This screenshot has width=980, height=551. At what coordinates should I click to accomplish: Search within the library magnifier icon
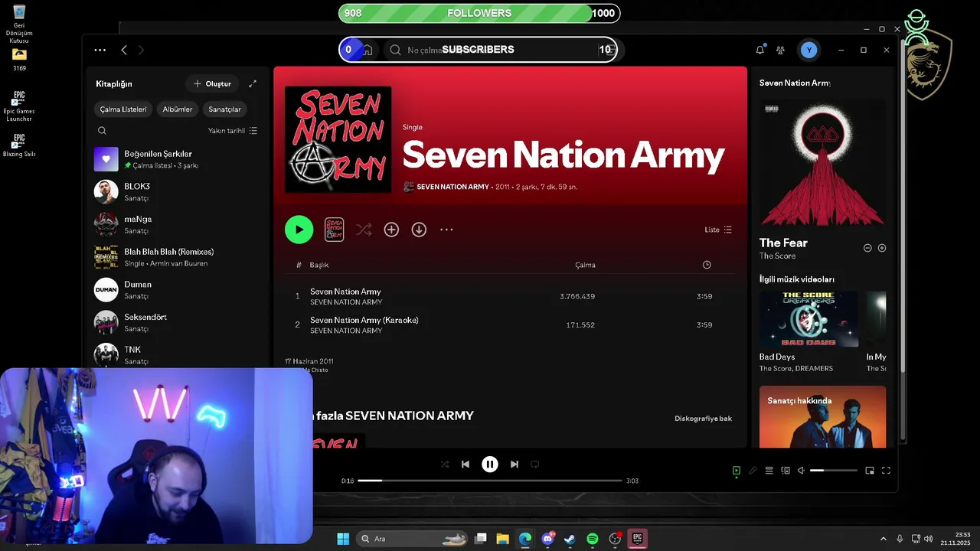pyautogui.click(x=102, y=131)
